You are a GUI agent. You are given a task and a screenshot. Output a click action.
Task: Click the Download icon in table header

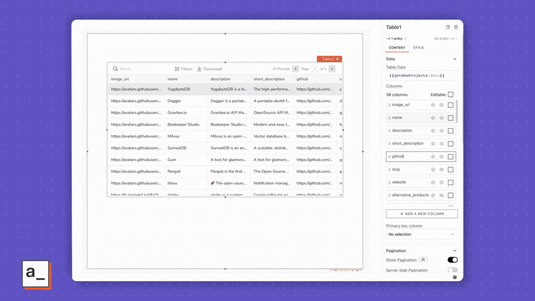[x=200, y=69]
